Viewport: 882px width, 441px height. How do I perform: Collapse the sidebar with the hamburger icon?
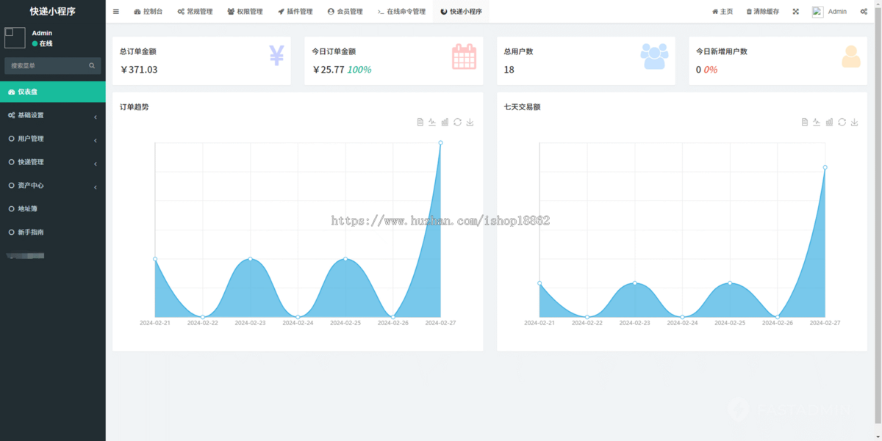click(115, 11)
